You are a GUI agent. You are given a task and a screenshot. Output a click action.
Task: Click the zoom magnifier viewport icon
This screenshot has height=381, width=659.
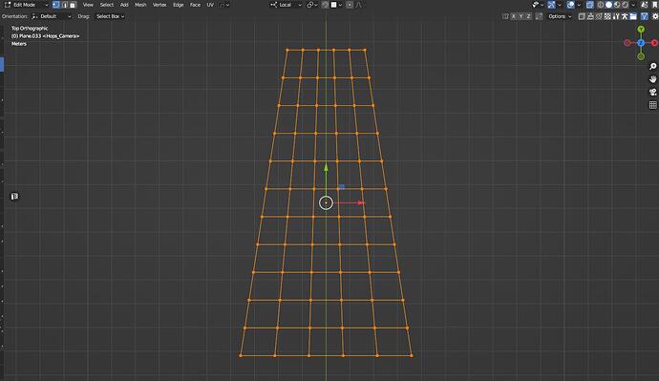coord(652,67)
